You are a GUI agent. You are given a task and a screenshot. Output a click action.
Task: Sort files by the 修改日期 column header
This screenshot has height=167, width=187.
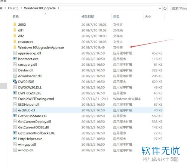(88, 16)
